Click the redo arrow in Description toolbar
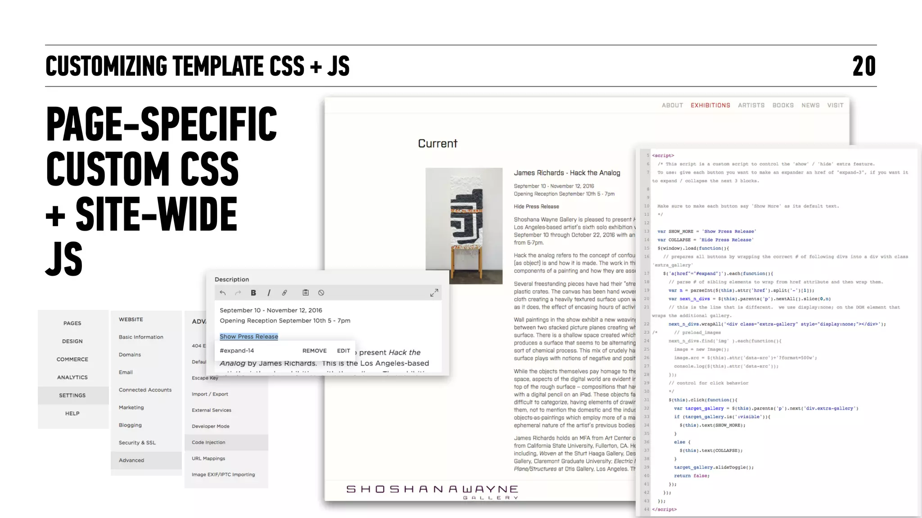 (238, 293)
